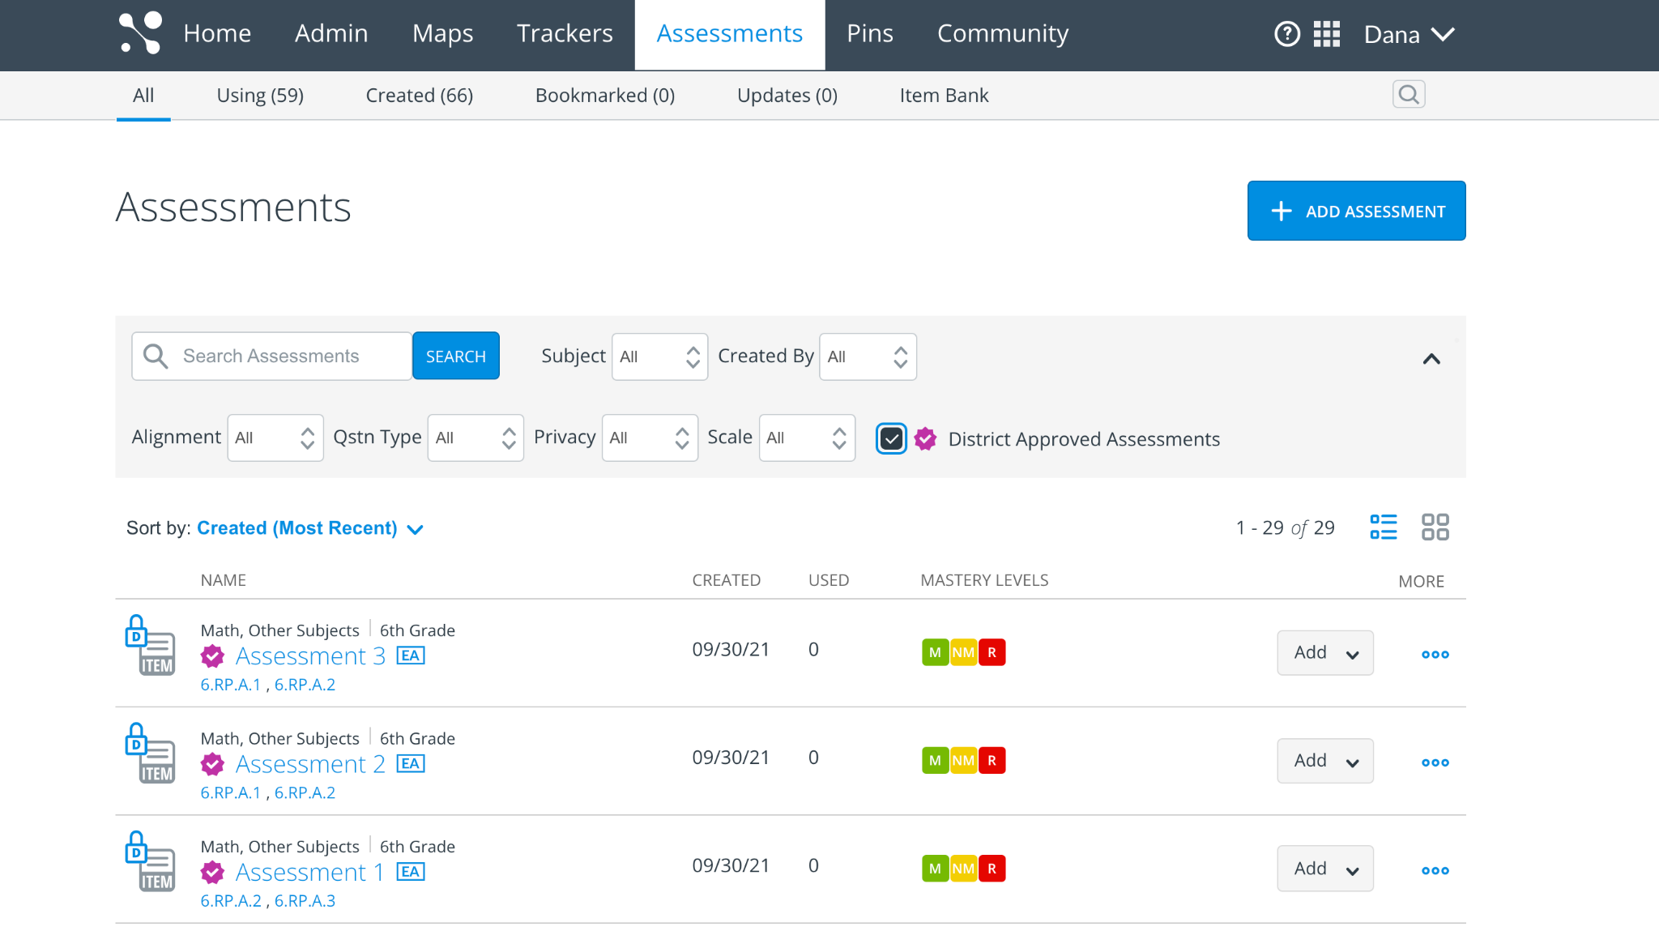Open the Subject filter dropdown
This screenshot has width=1659, height=931.
point(659,357)
